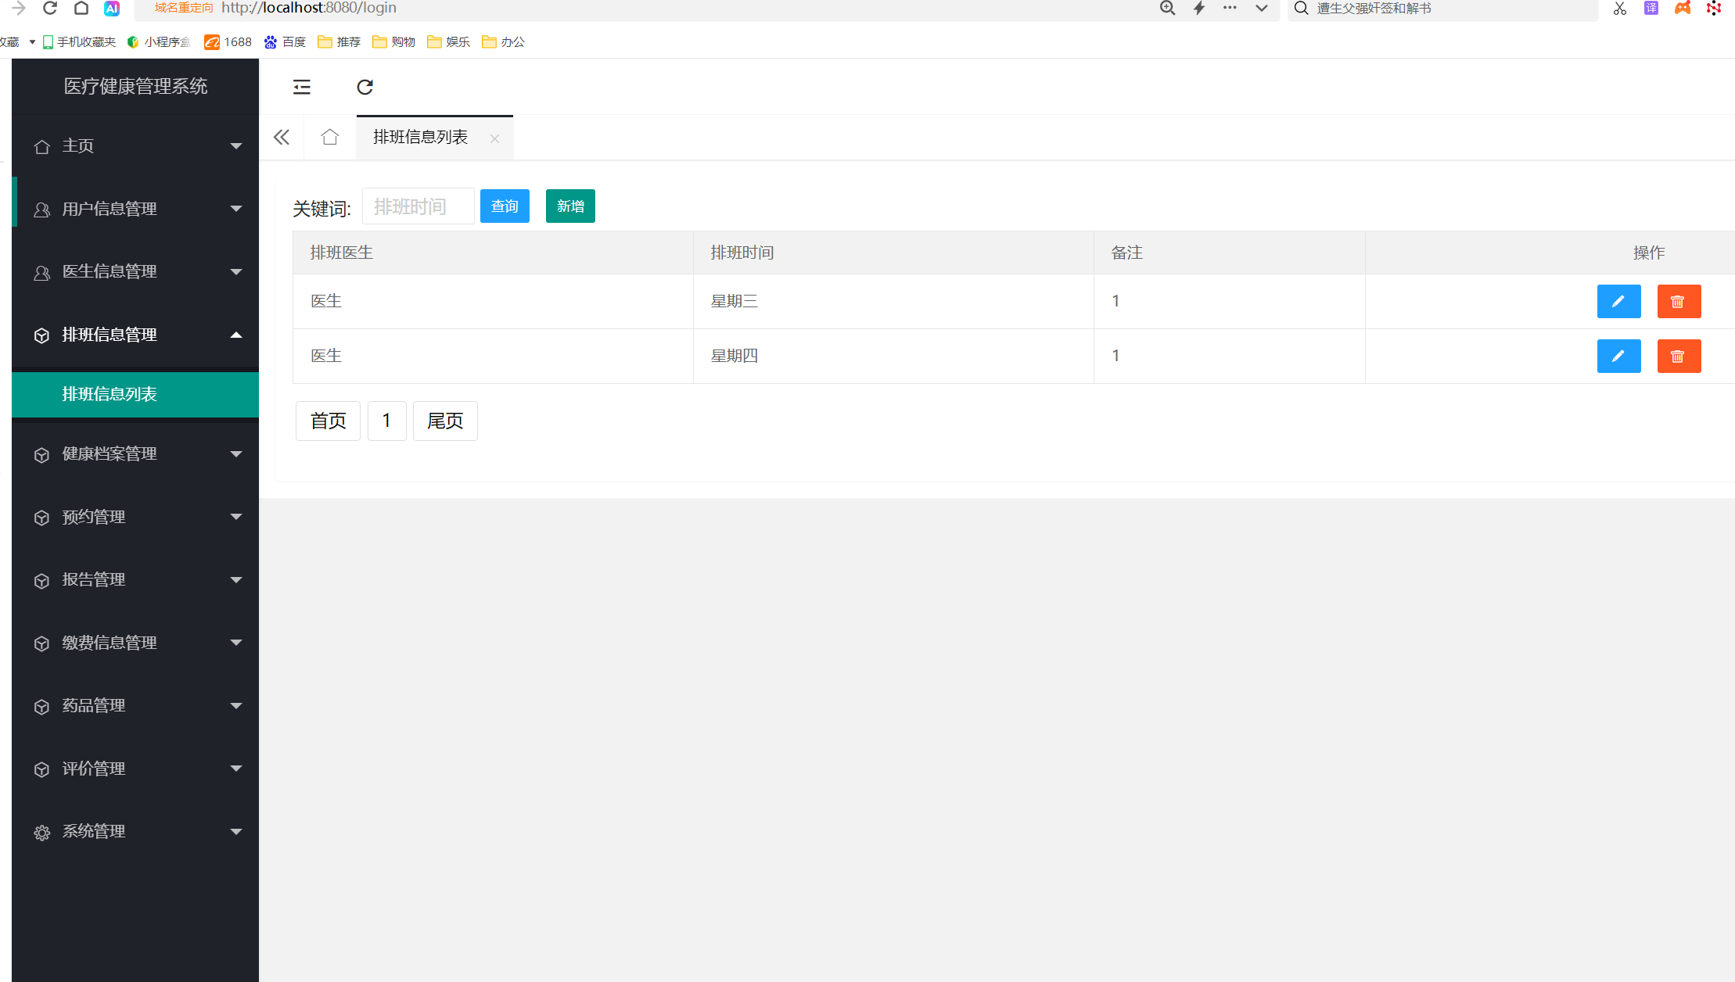The height and width of the screenshot is (982, 1735).
Task: Open the browser zoom magnifier icon
Action: 1167,9
